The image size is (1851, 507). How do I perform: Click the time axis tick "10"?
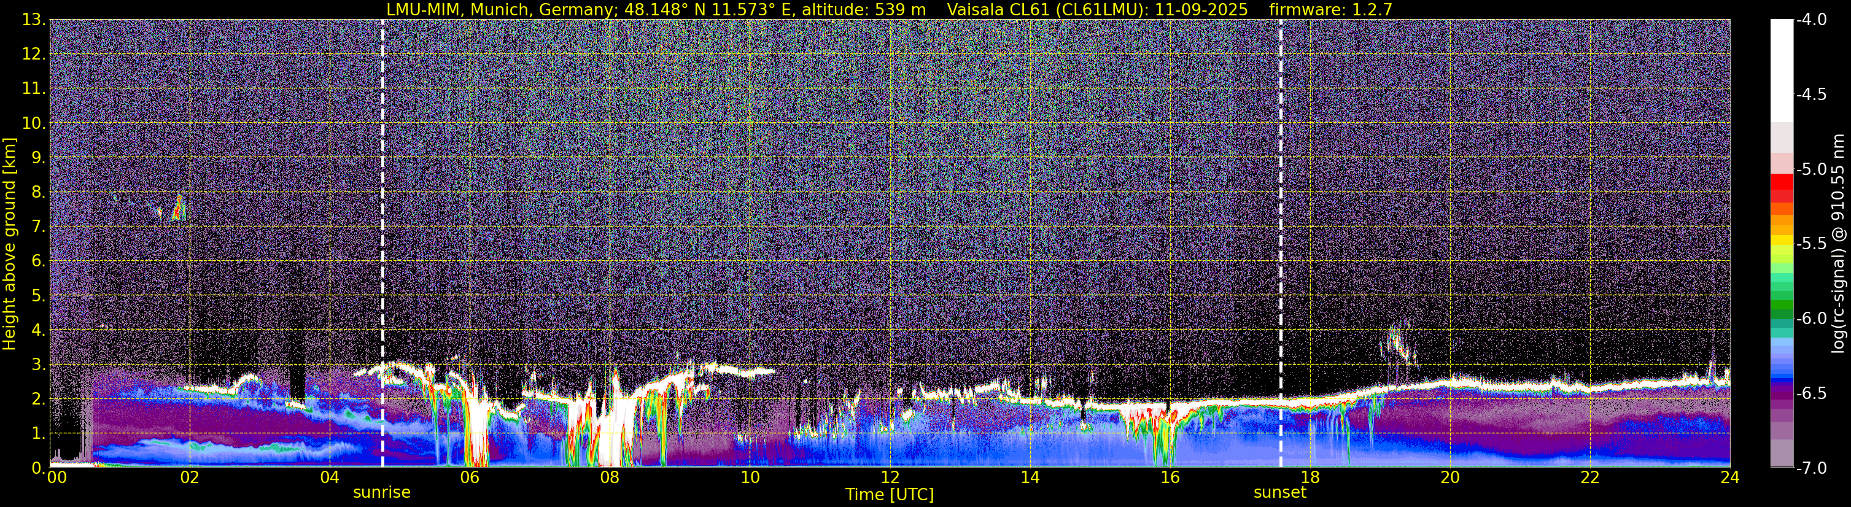750,478
